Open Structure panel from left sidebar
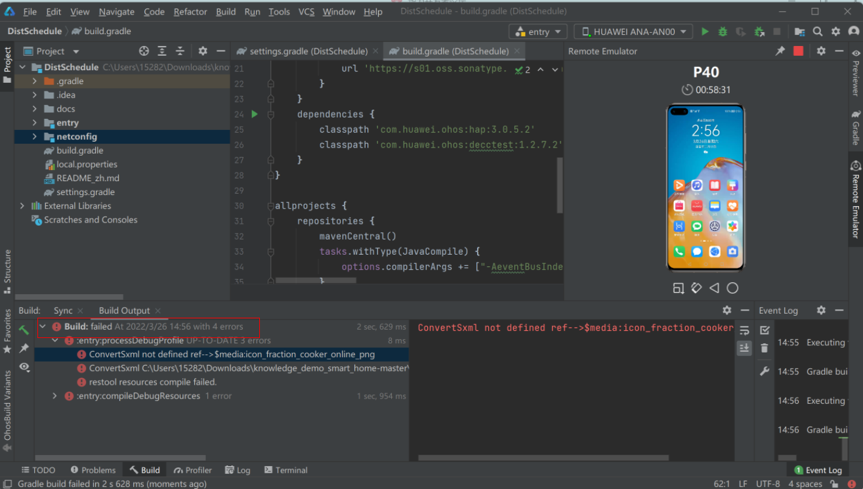Screen dimensions: 863x489 (7, 272)
